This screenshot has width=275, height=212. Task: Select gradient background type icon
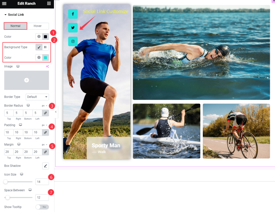tap(46, 47)
